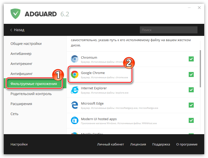Focus the Поиск search field
The image size is (208, 158).
(169, 30)
